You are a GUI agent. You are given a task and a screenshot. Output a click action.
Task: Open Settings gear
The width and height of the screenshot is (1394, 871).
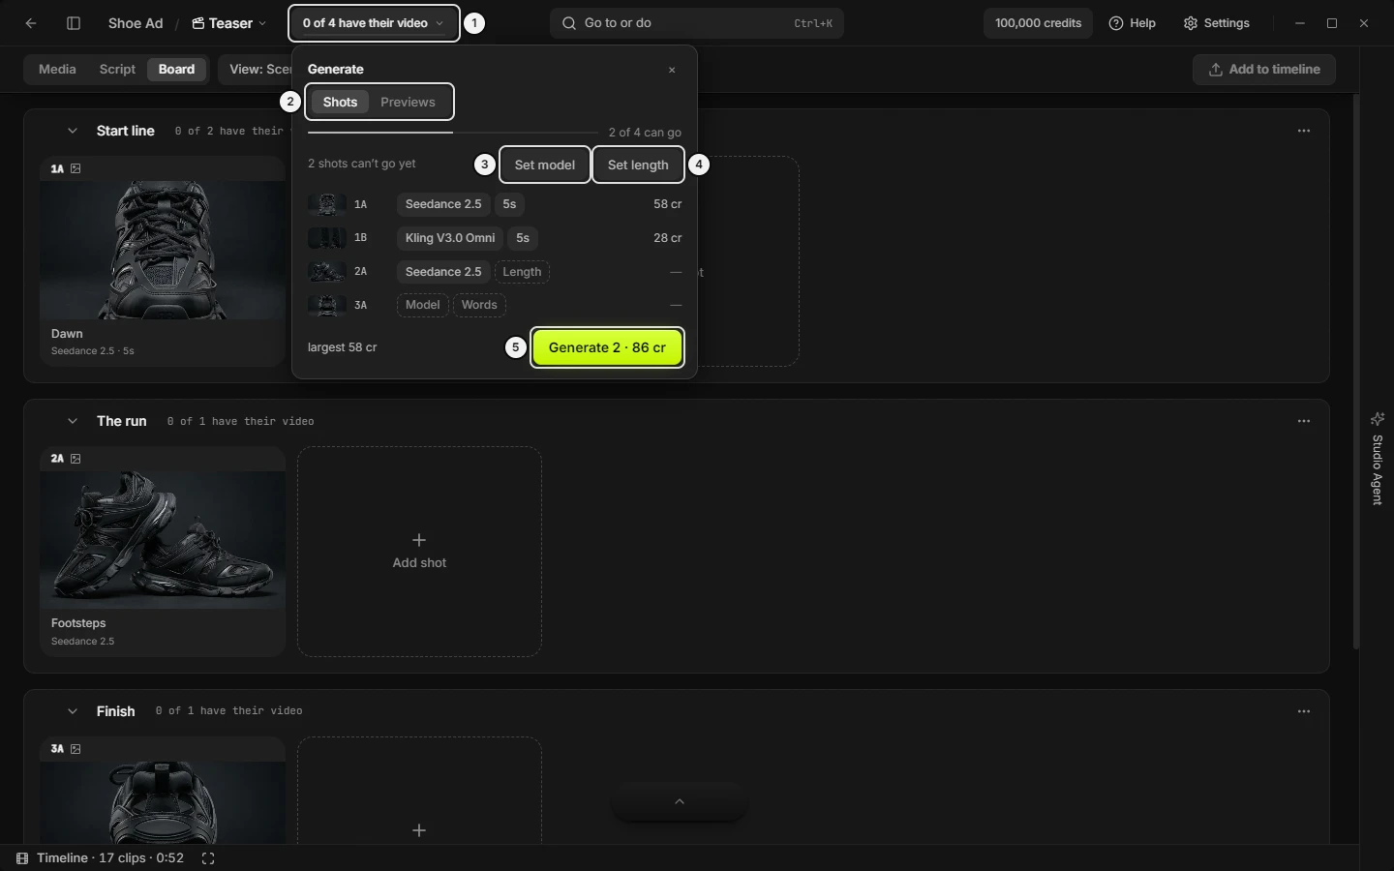tap(1217, 23)
